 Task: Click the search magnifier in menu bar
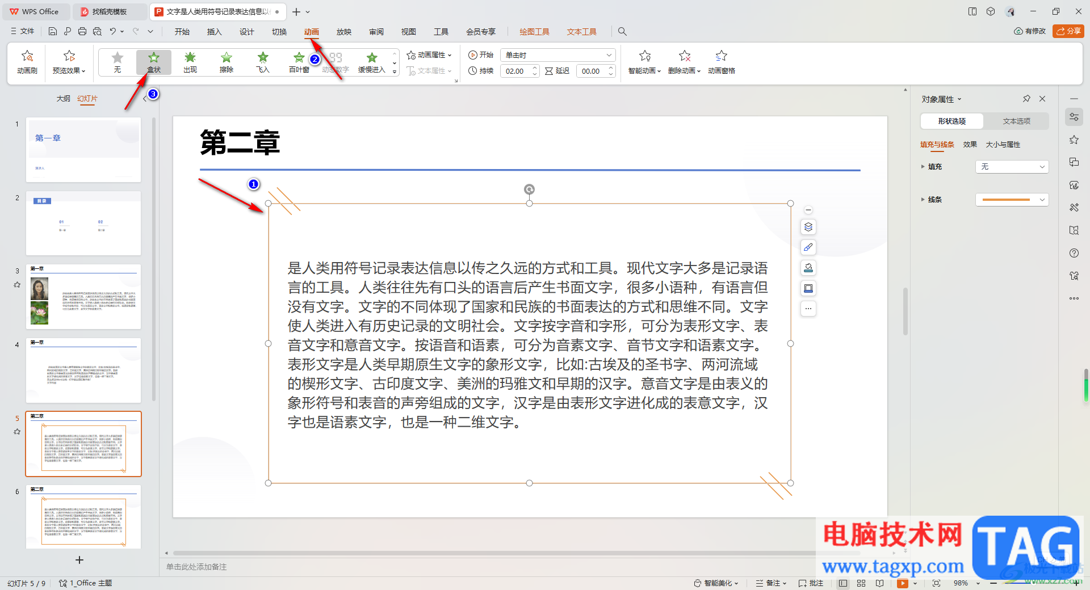(x=622, y=32)
